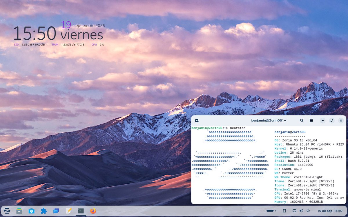Minimize the terminal window
The height and width of the screenshot is (217, 348).
click(x=323, y=120)
